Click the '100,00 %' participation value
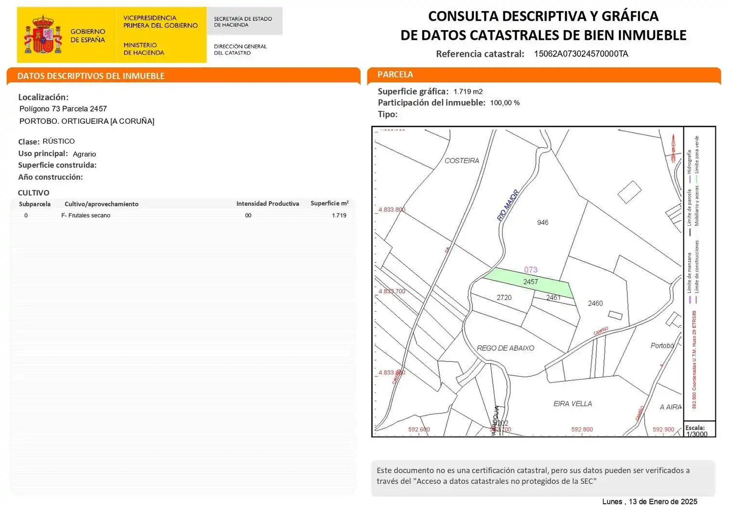This screenshot has height=514, width=729. pyautogui.click(x=505, y=103)
